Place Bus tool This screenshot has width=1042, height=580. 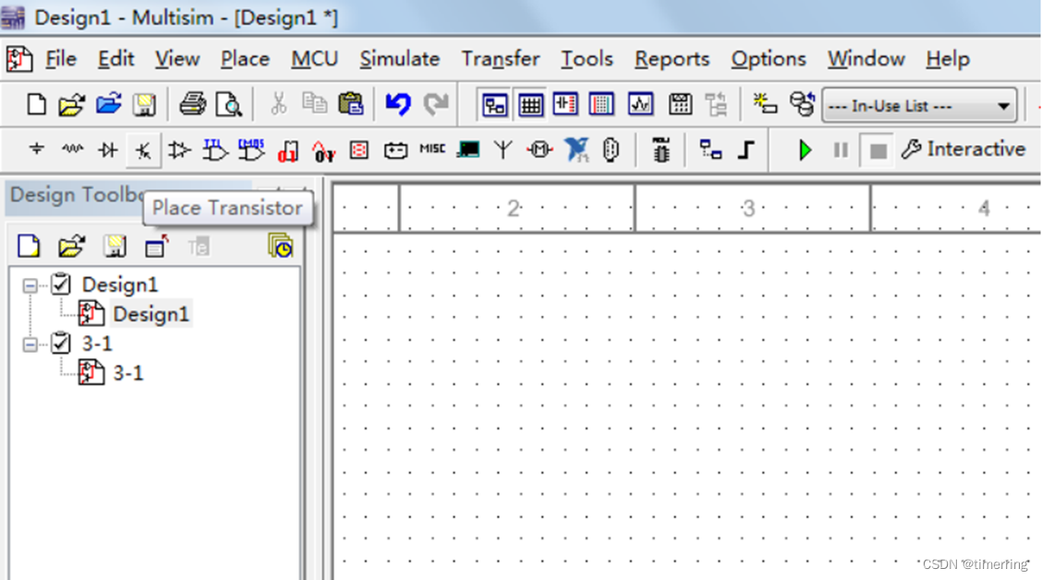[x=745, y=151]
